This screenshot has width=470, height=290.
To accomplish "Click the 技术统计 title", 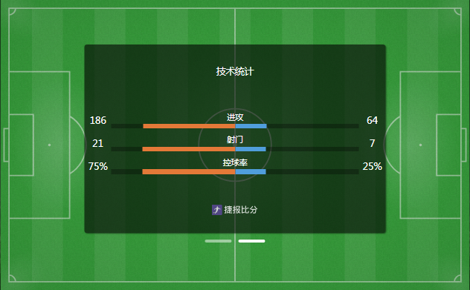I will pos(235,71).
